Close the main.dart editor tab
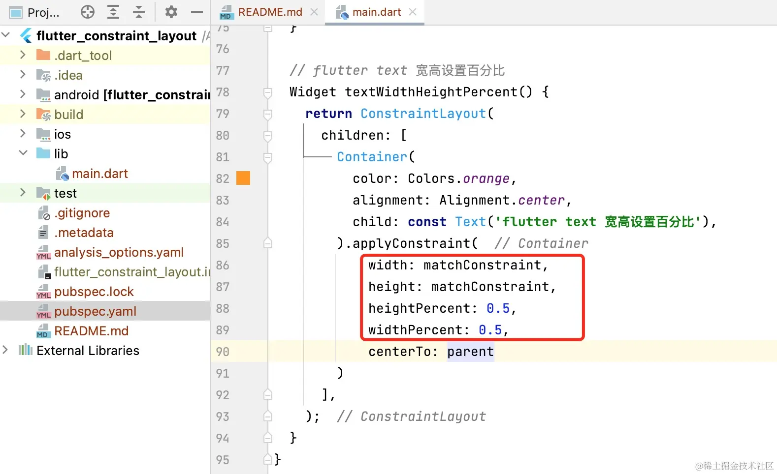Viewport: 777px width, 474px height. coord(413,12)
